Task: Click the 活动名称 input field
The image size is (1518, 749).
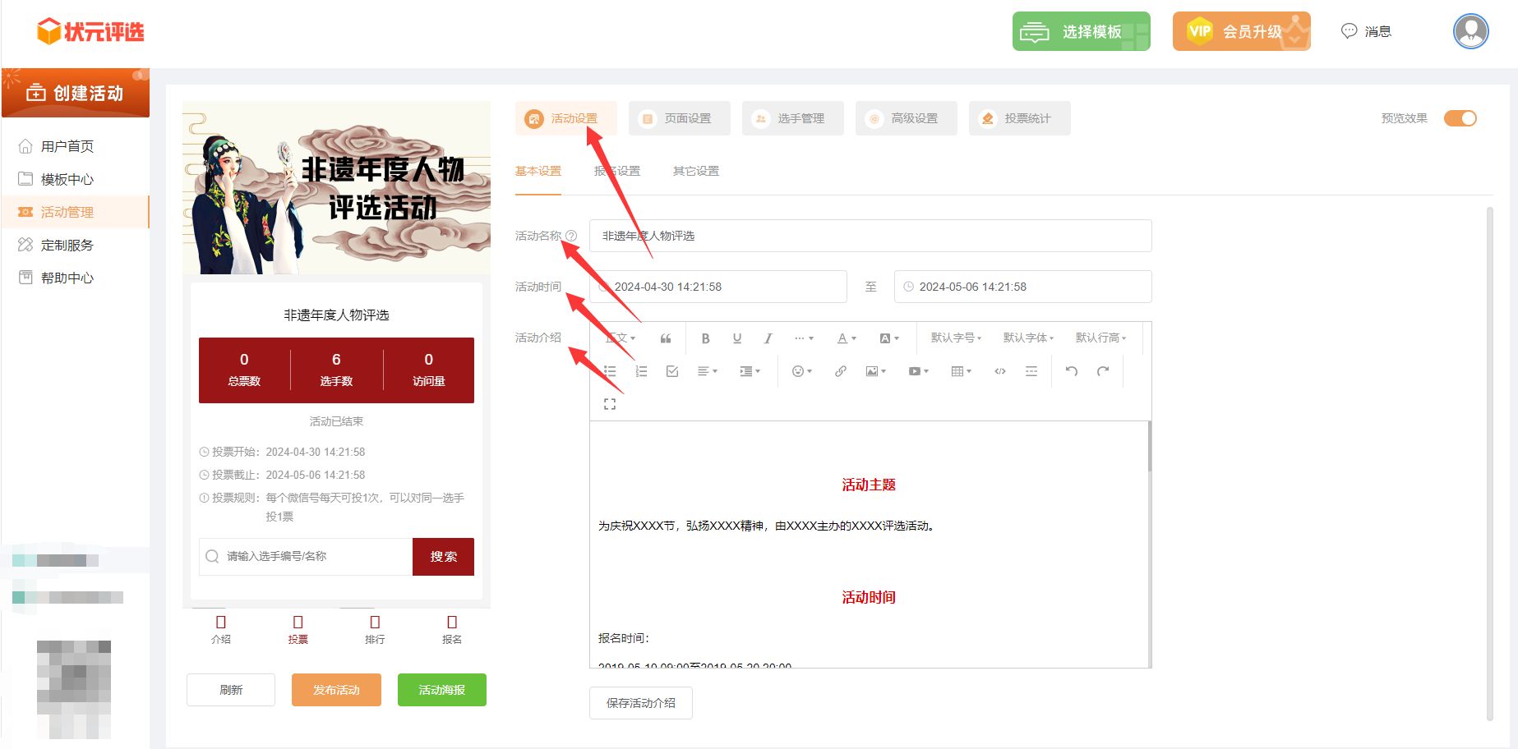Action: click(x=870, y=236)
